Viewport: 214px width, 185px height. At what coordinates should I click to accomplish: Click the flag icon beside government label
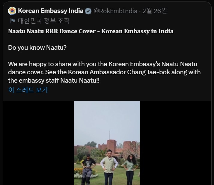[13, 21]
